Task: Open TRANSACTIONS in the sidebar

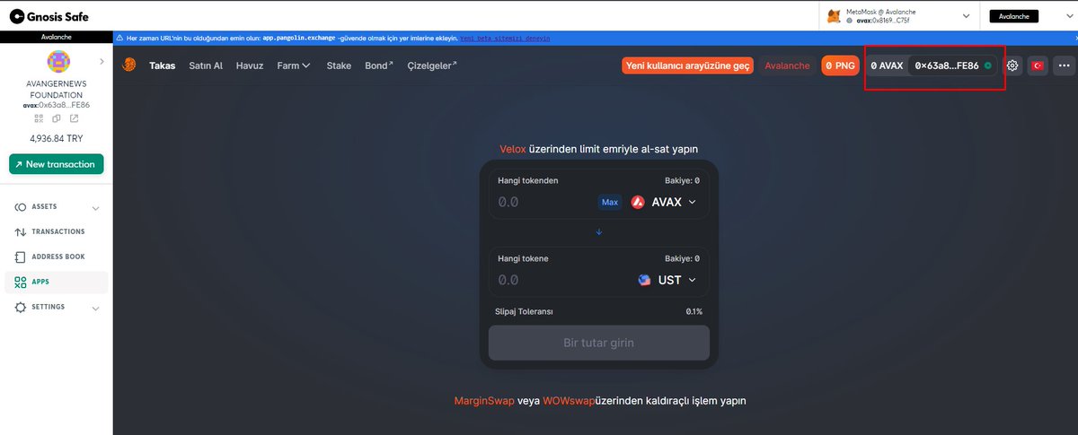Action: (57, 232)
